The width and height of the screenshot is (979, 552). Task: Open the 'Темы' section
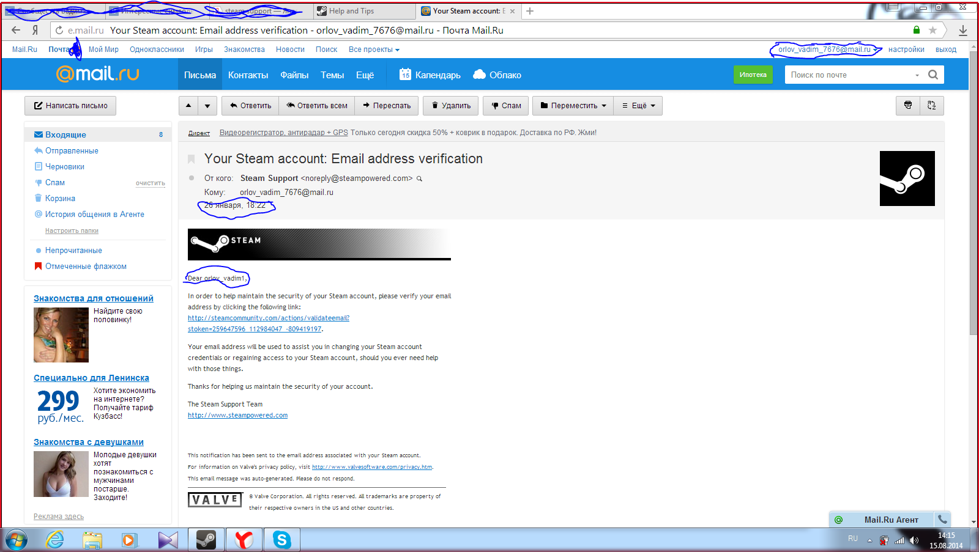click(x=332, y=75)
